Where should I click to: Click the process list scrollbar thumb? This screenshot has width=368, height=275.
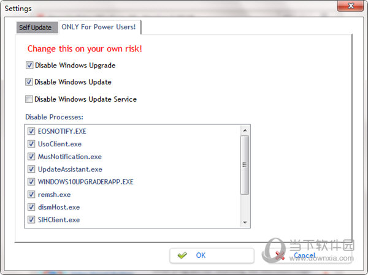coord(245,165)
